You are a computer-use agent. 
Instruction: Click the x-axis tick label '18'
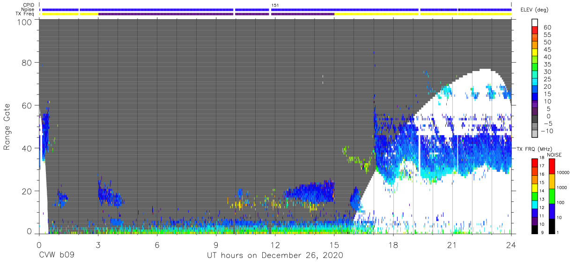pos(393,244)
